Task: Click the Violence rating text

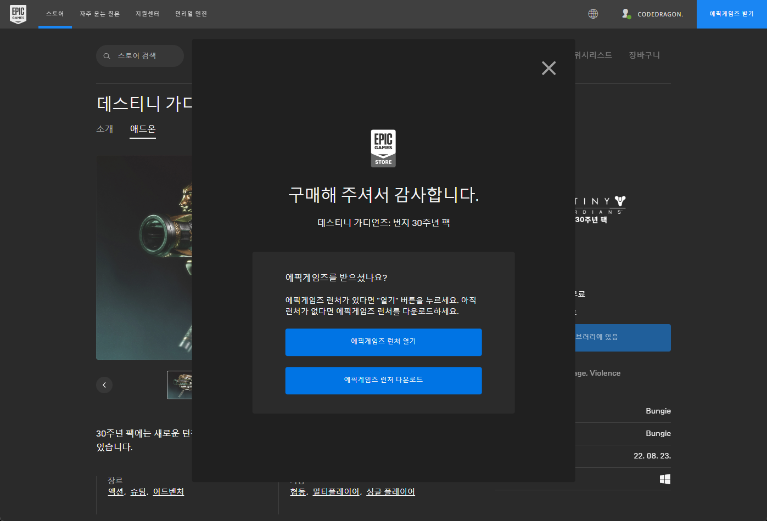Action: click(x=605, y=373)
